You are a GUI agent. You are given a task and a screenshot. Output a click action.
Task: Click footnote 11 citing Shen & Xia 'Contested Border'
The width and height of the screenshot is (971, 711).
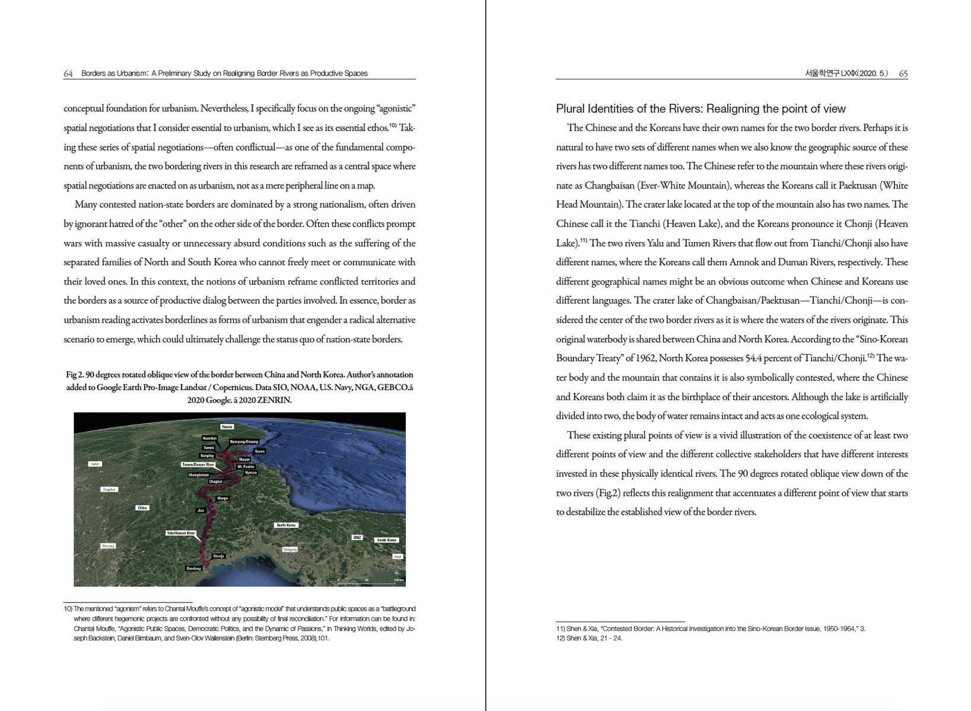pyautogui.click(x=711, y=629)
